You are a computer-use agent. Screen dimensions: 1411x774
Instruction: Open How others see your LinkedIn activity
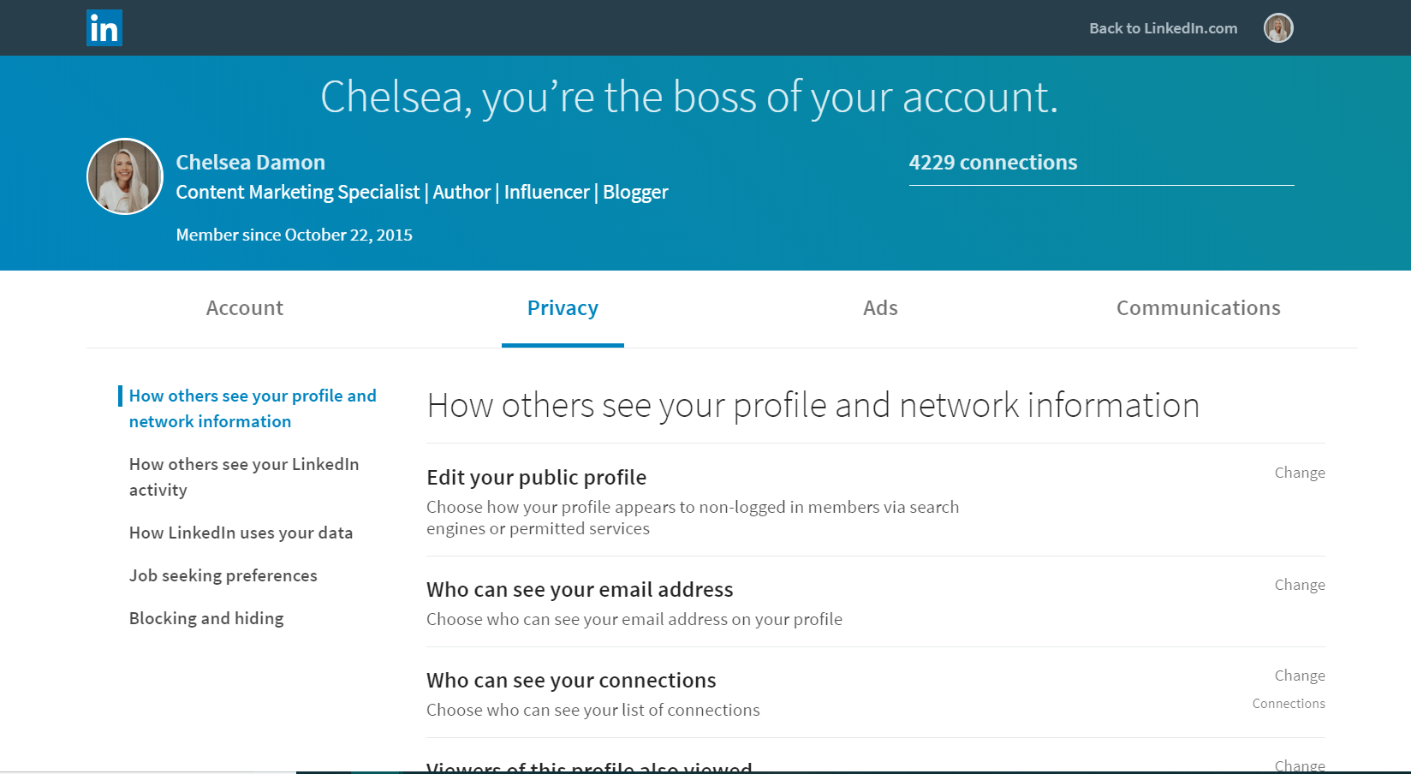click(244, 477)
